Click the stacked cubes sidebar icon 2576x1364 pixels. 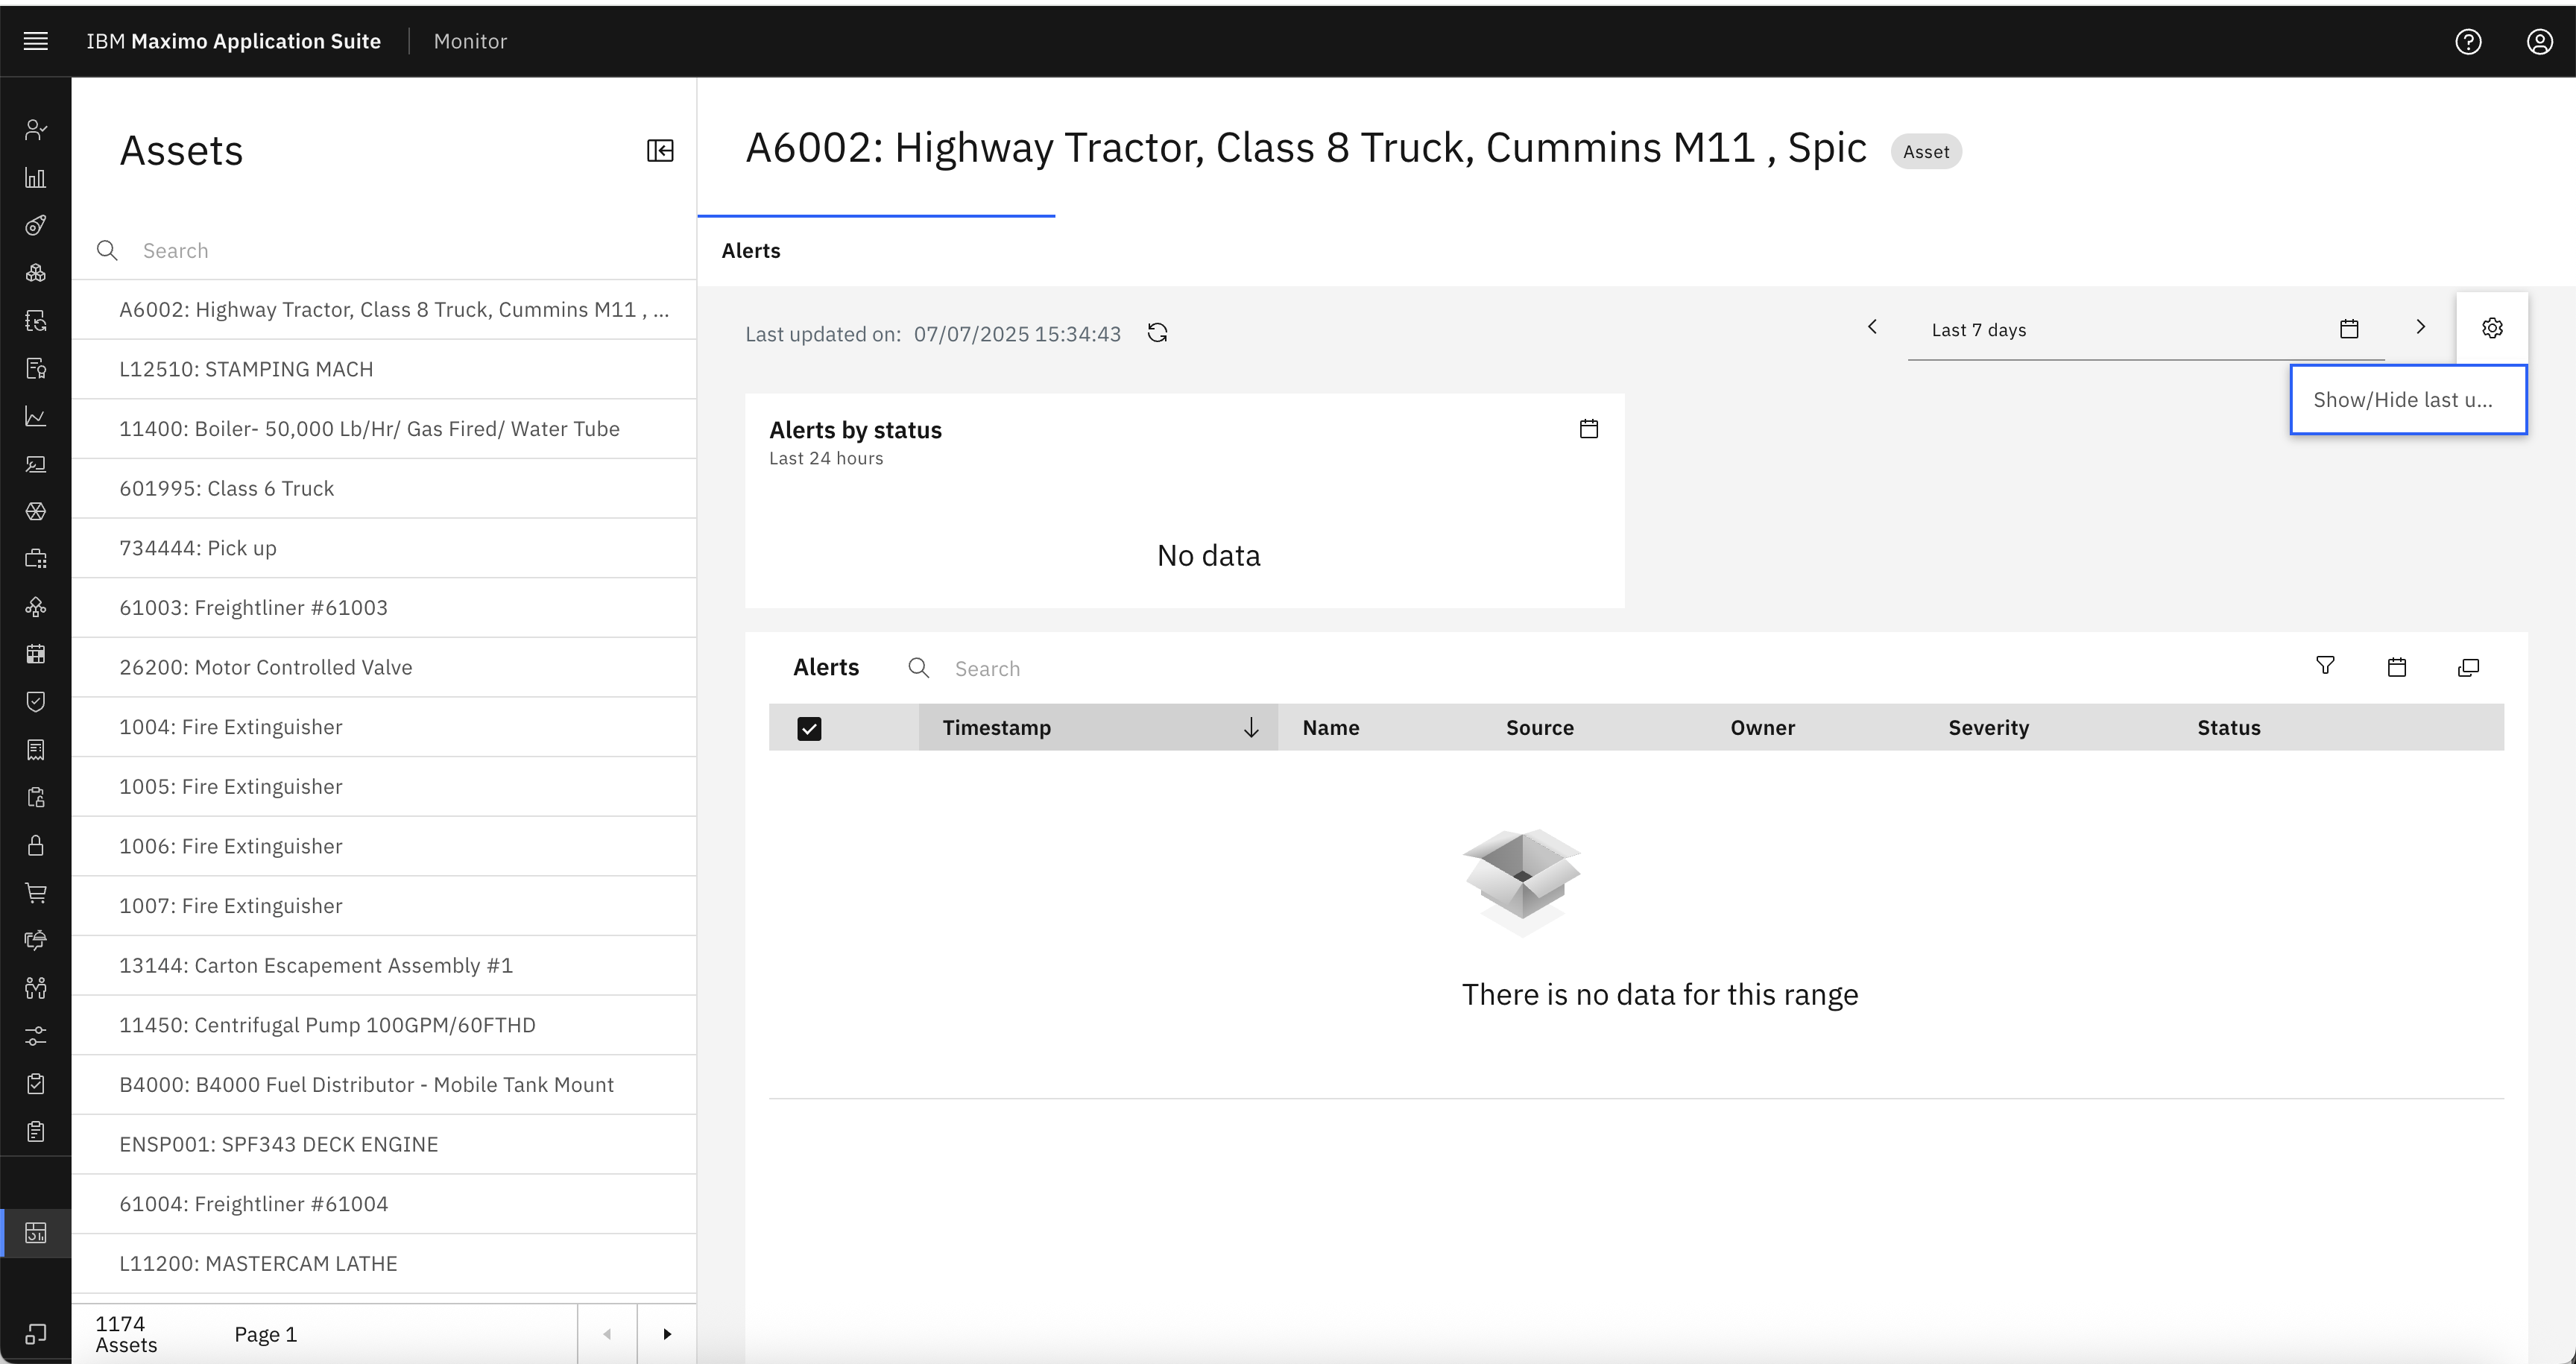click(36, 273)
